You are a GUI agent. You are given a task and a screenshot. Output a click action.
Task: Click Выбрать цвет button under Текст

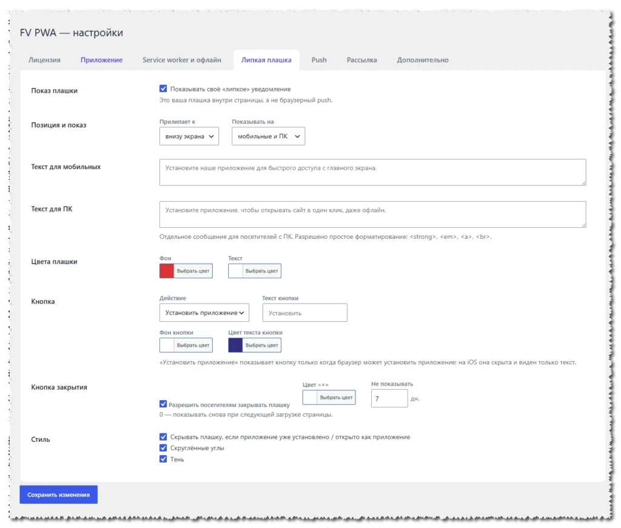coord(261,271)
